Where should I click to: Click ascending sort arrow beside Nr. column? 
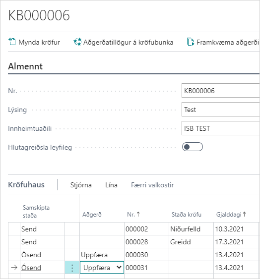138,214
